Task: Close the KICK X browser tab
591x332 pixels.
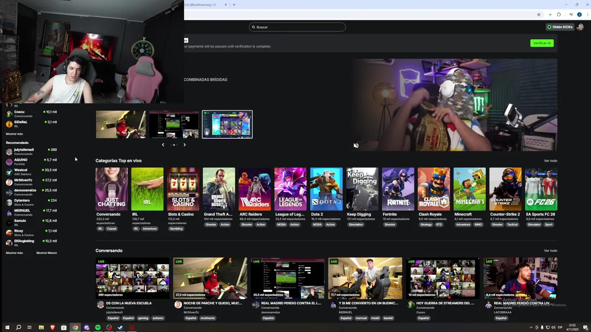Action: [x=226, y=5]
